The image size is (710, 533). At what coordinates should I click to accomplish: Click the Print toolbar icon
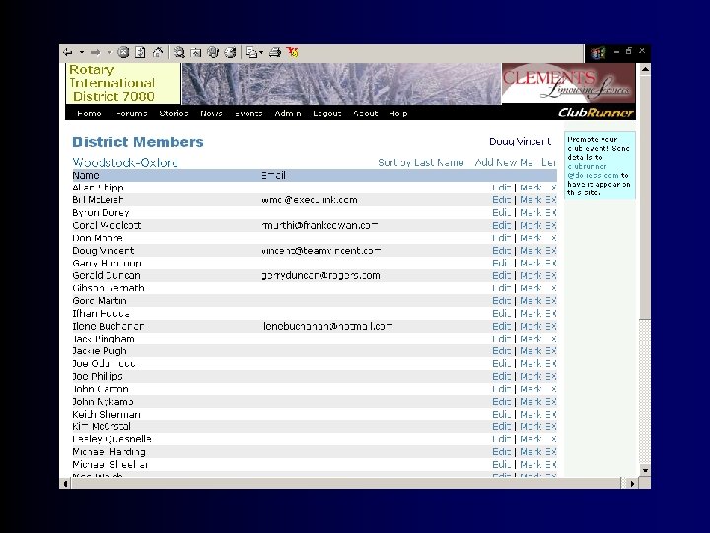coord(275,53)
